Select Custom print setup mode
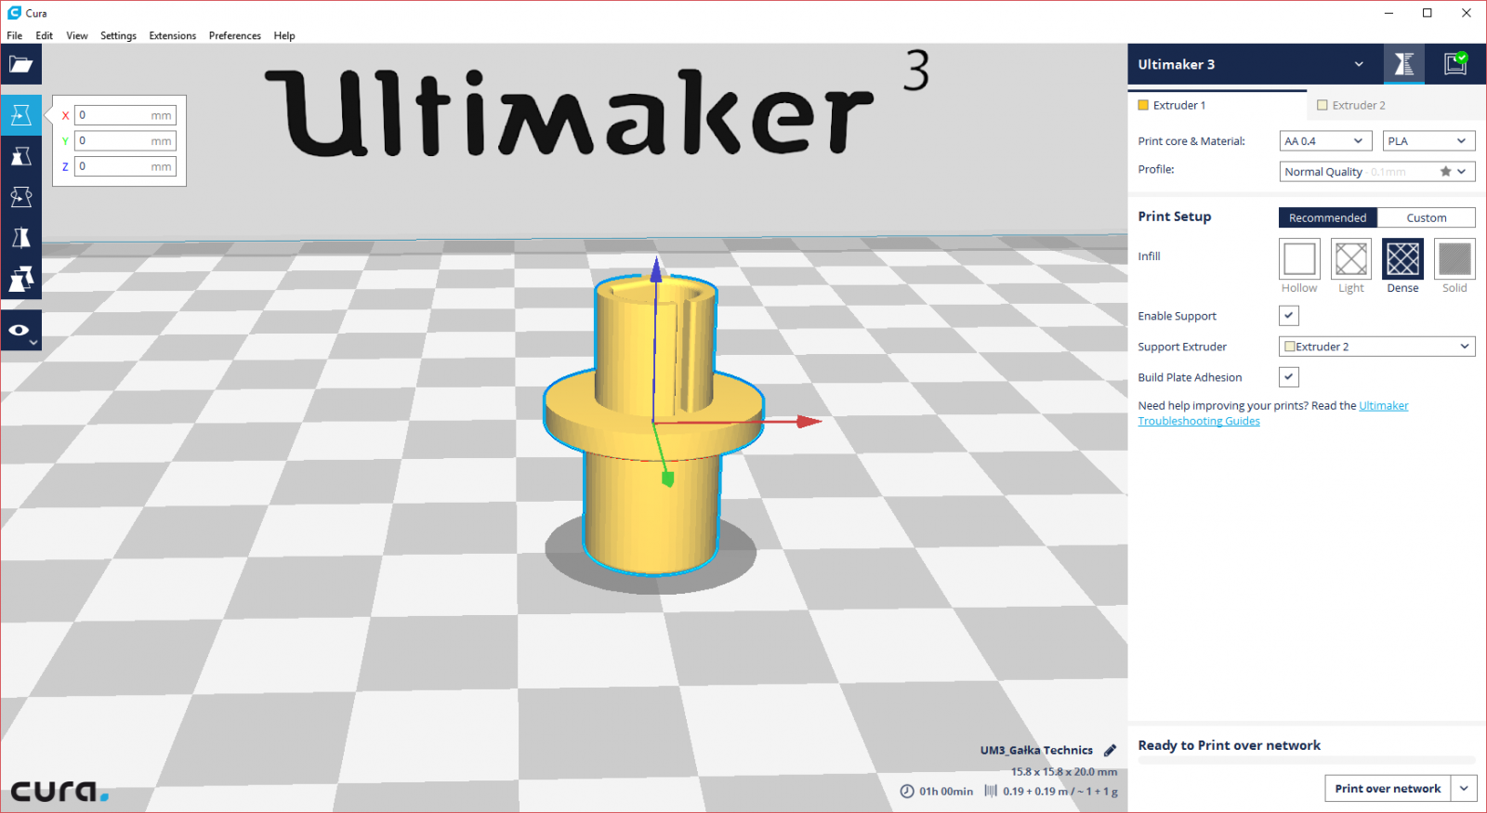The width and height of the screenshot is (1487, 813). coord(1427,217)
